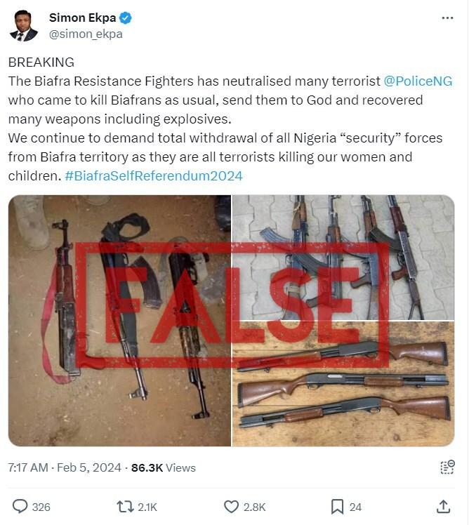Click the image description icon near views
469x525 pixels.
447,467
